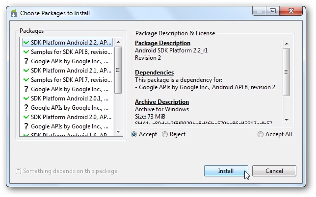Cancel the package installation dialog
316x197 pixels.
click(x=274, y=171)
